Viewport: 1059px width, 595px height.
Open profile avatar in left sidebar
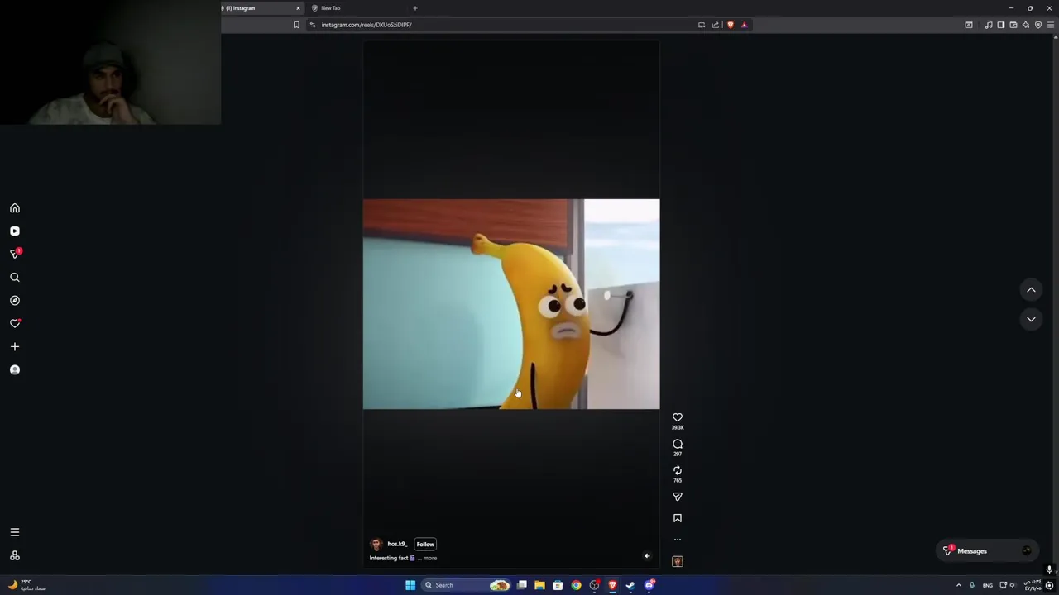(15, 370)
